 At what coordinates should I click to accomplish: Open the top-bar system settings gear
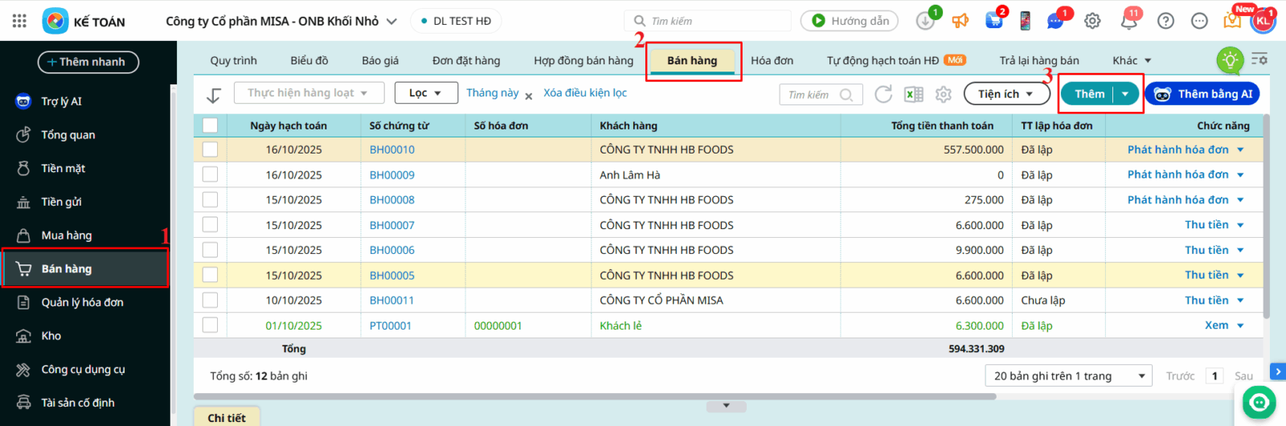tap(1092, 21)
